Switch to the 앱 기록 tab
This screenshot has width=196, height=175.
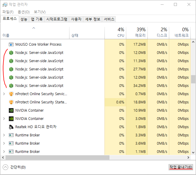pos(37,19)
